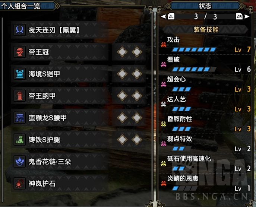Viewport: 256px width, 207px height.
Task: Go to next status page with ZR arrow
Action: (x=243, y=16)
